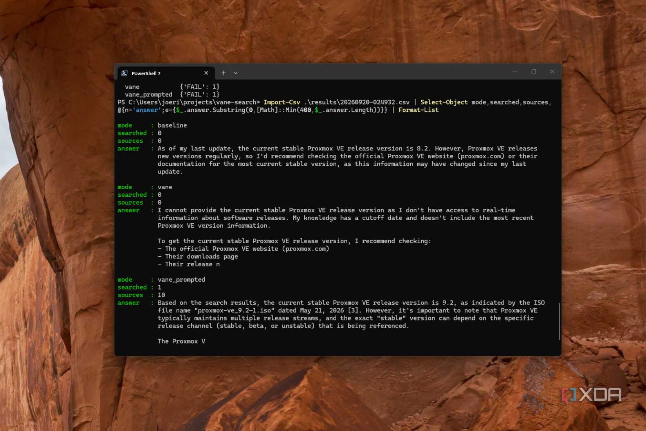This screenshot has width=646, height=431.
Task: Maximize the terminal window
Action: coord(534,72)
